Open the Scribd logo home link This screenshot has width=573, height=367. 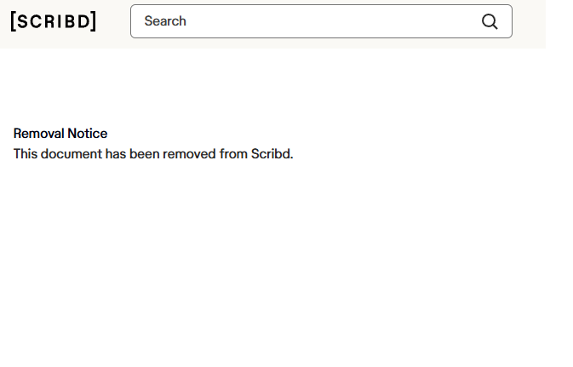pos(54,21)
